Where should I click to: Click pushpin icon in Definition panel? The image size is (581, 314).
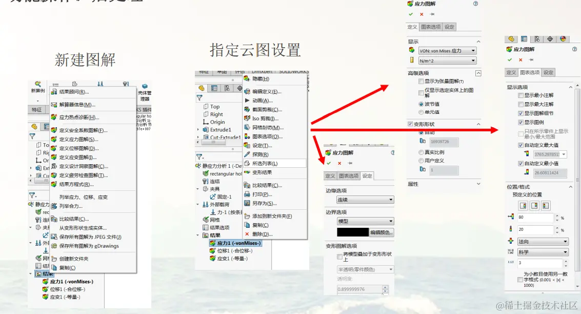pos(432,14)
